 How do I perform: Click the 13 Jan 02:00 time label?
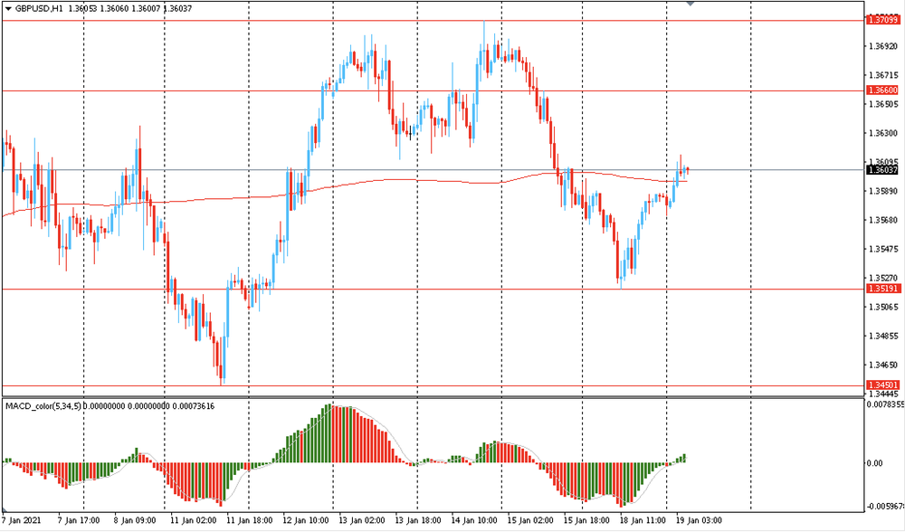click(363, 520)
